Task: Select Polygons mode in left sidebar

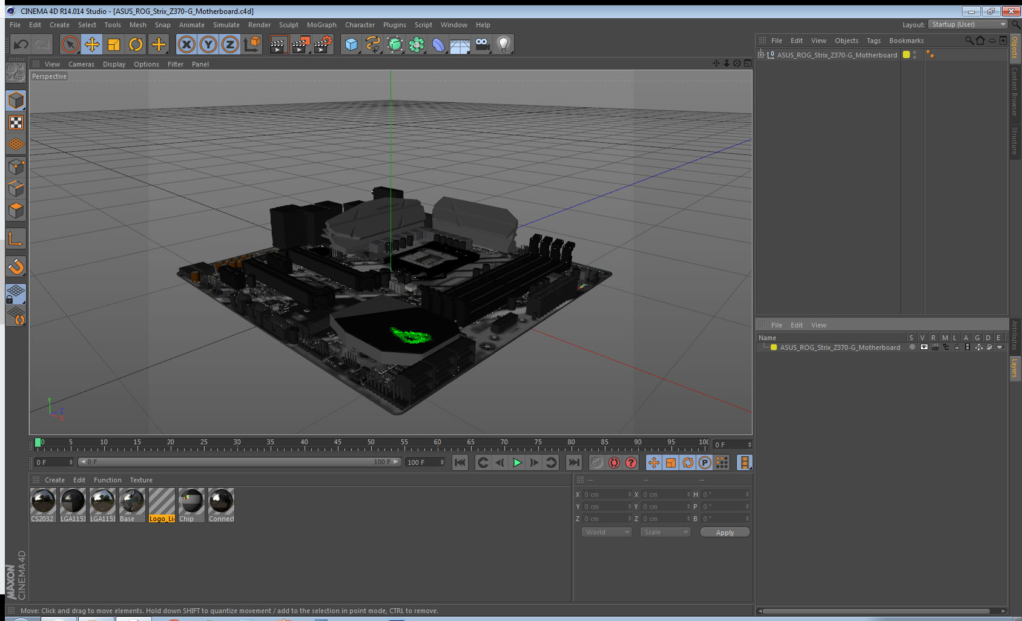Action: coord(16,211)
